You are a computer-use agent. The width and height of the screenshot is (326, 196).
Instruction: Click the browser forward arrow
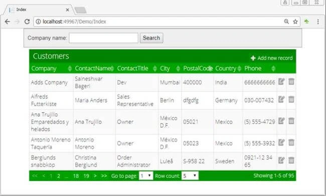18,22
